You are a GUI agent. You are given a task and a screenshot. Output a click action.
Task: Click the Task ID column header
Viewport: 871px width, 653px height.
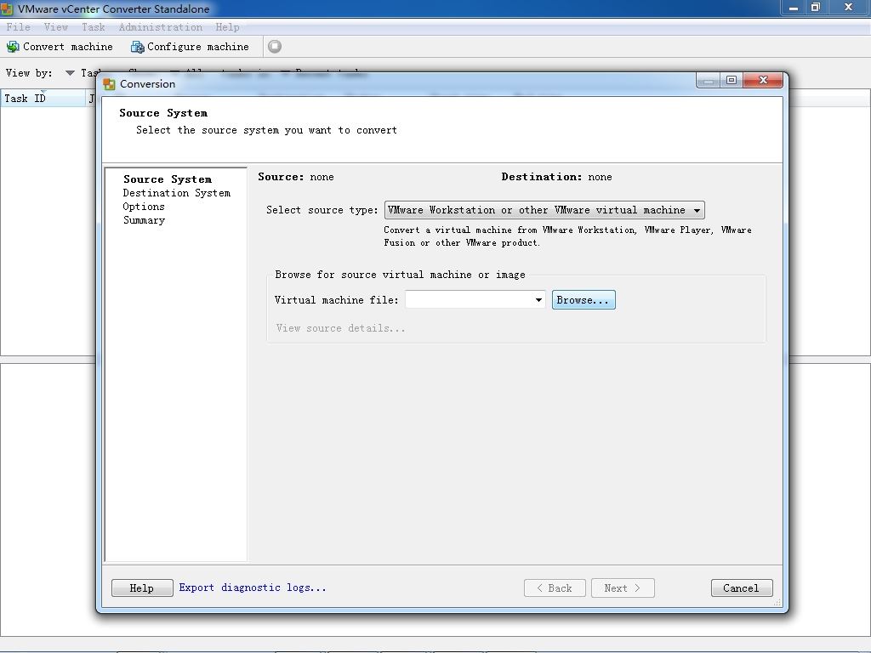(43, 99)
